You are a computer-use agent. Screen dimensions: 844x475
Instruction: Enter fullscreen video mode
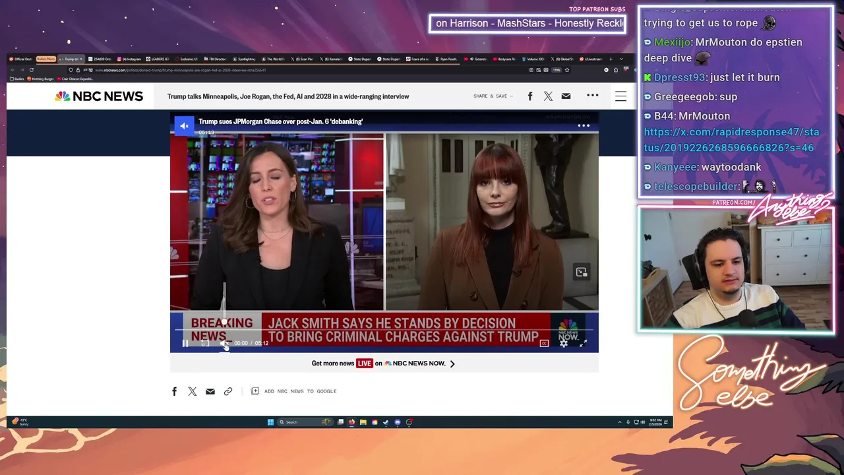pos(583,343)
